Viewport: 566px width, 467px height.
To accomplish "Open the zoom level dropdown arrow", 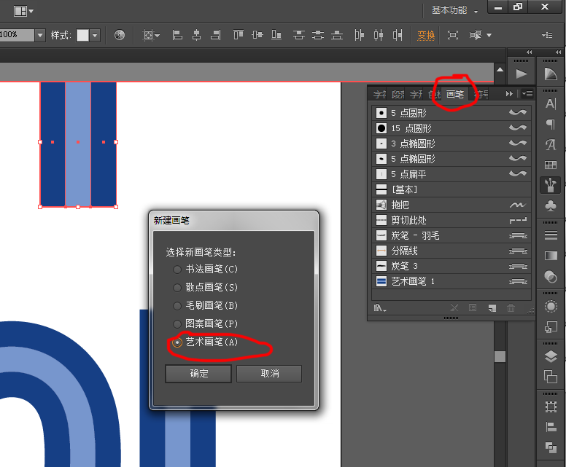I will (40, 35).
